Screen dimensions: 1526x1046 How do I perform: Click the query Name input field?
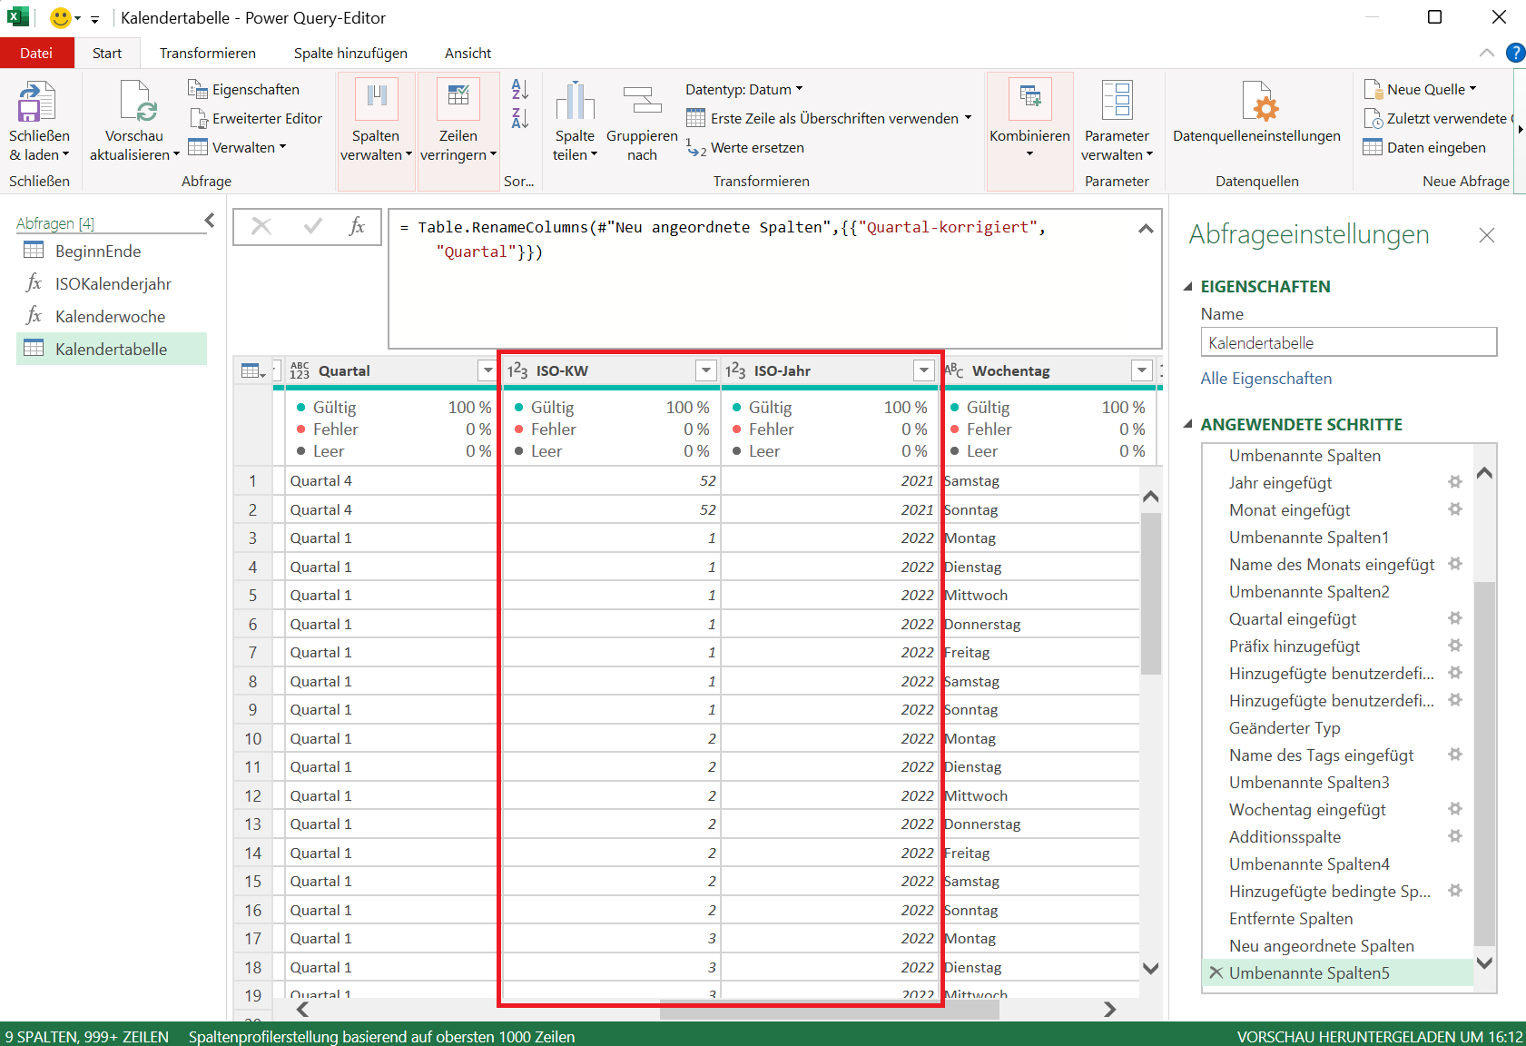coord(1348,342)
